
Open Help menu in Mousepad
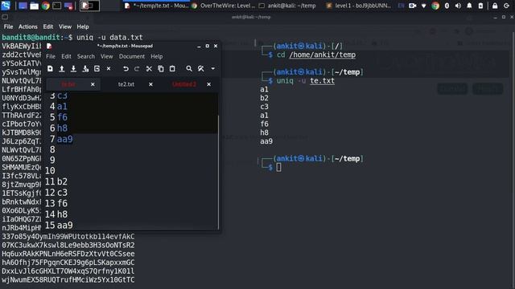point(157,56)
